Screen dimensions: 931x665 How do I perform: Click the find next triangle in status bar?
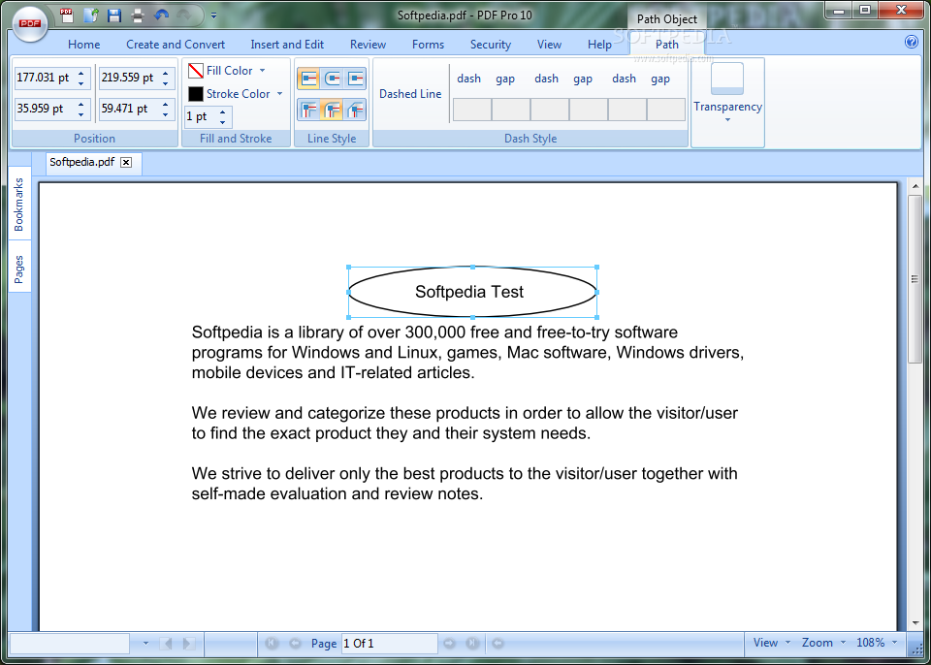click(188, 643)
